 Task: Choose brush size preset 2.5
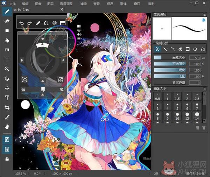(x=197, y=97)
